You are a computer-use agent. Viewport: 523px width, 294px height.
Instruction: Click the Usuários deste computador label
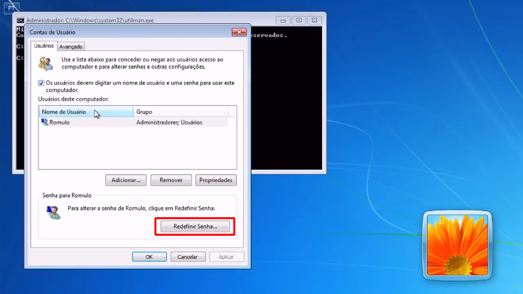pos(74,99)
